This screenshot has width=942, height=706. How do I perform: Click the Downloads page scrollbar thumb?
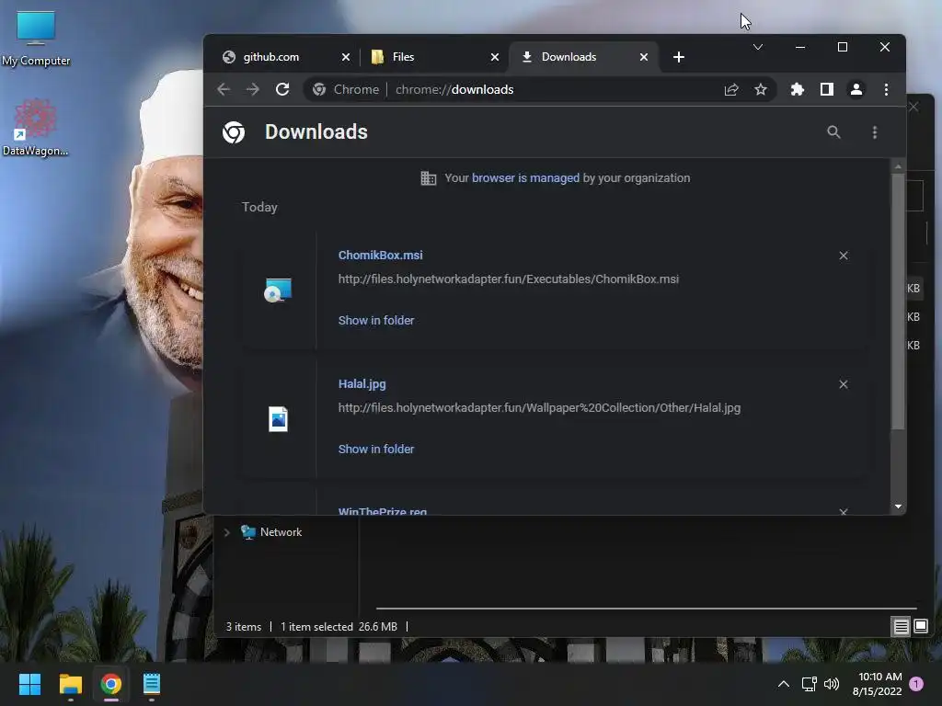(898, 302)
